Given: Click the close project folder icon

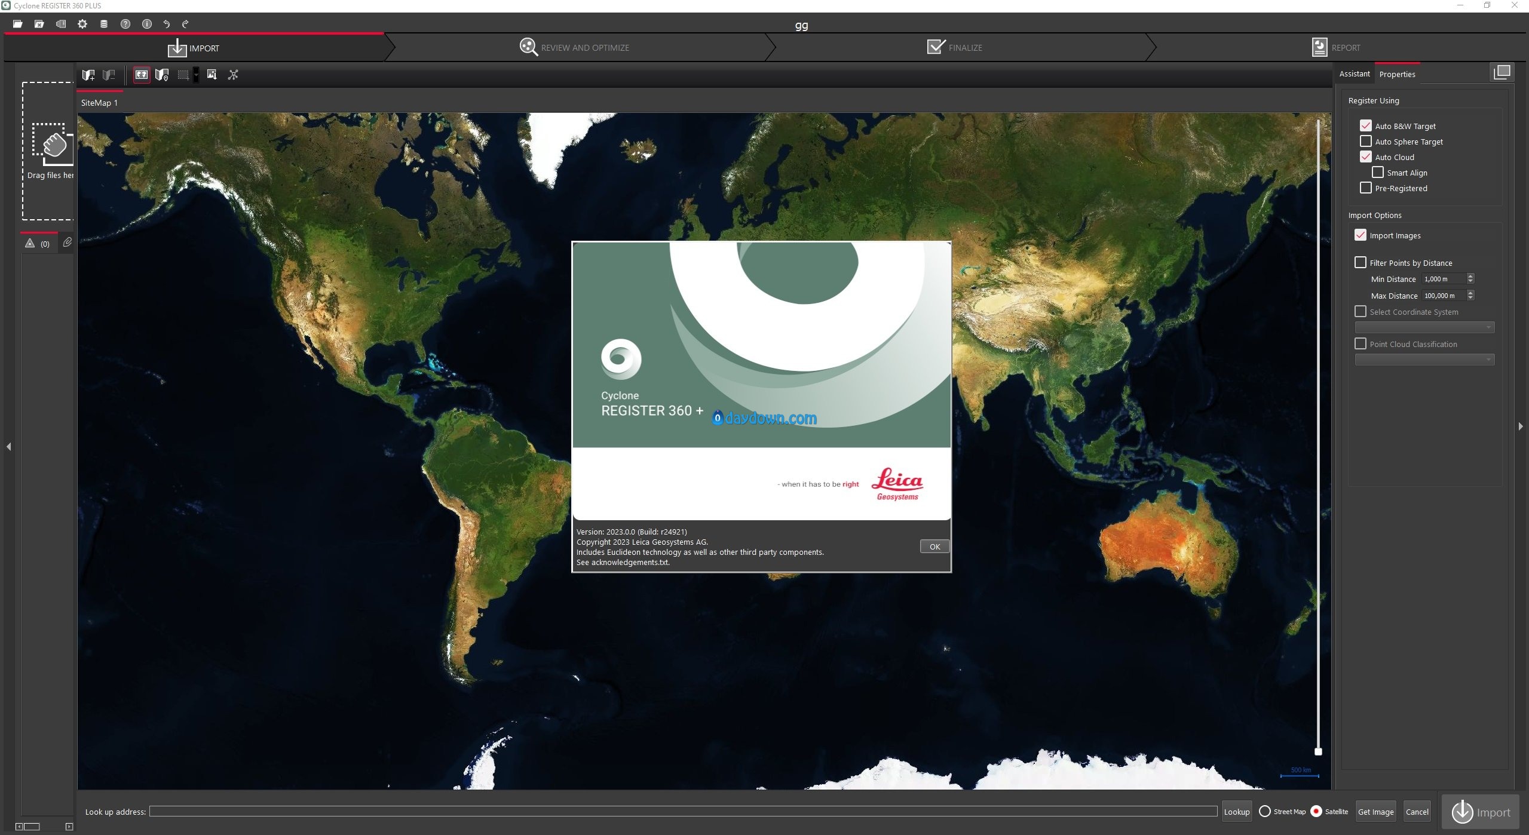Looking at the screenshot, I should click(x=39, y=24).
